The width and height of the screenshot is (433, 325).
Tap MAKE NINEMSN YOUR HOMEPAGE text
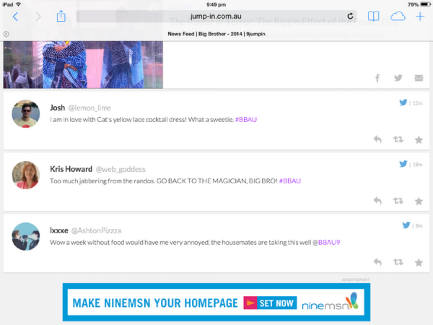155,303
